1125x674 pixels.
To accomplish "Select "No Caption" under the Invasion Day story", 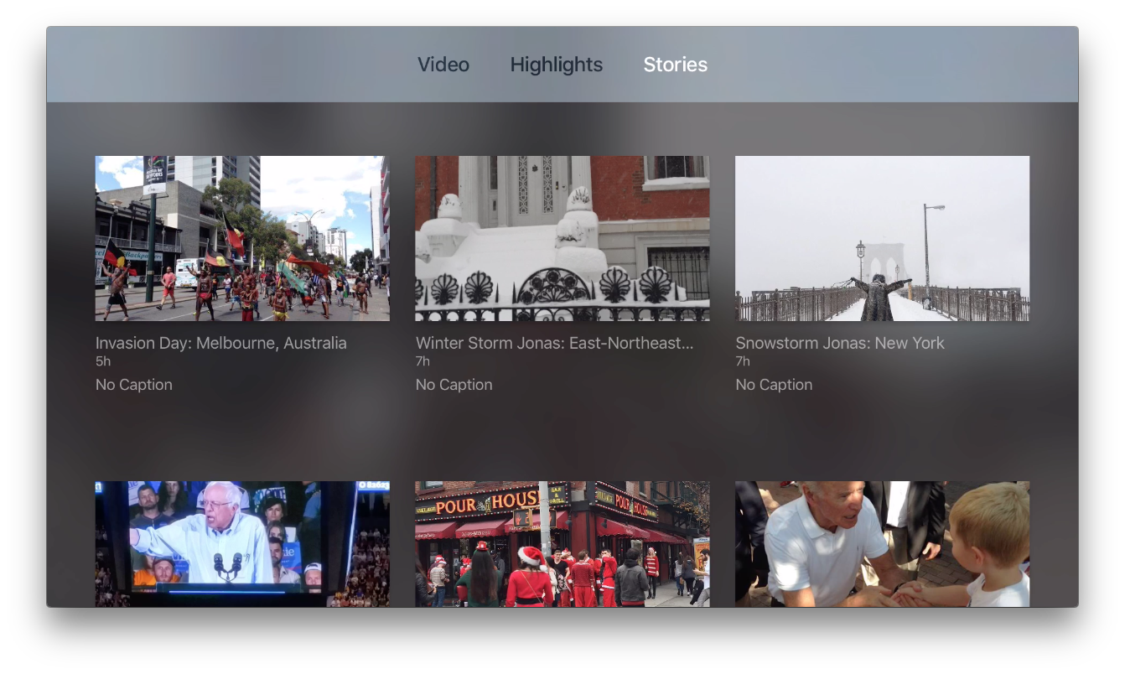I will (x=134, y=385).
